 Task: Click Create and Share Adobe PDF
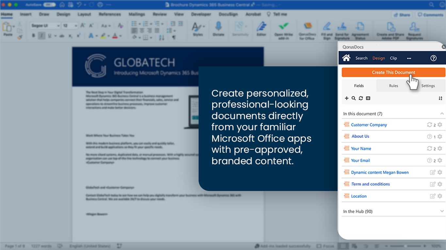(x=390, y=31)
